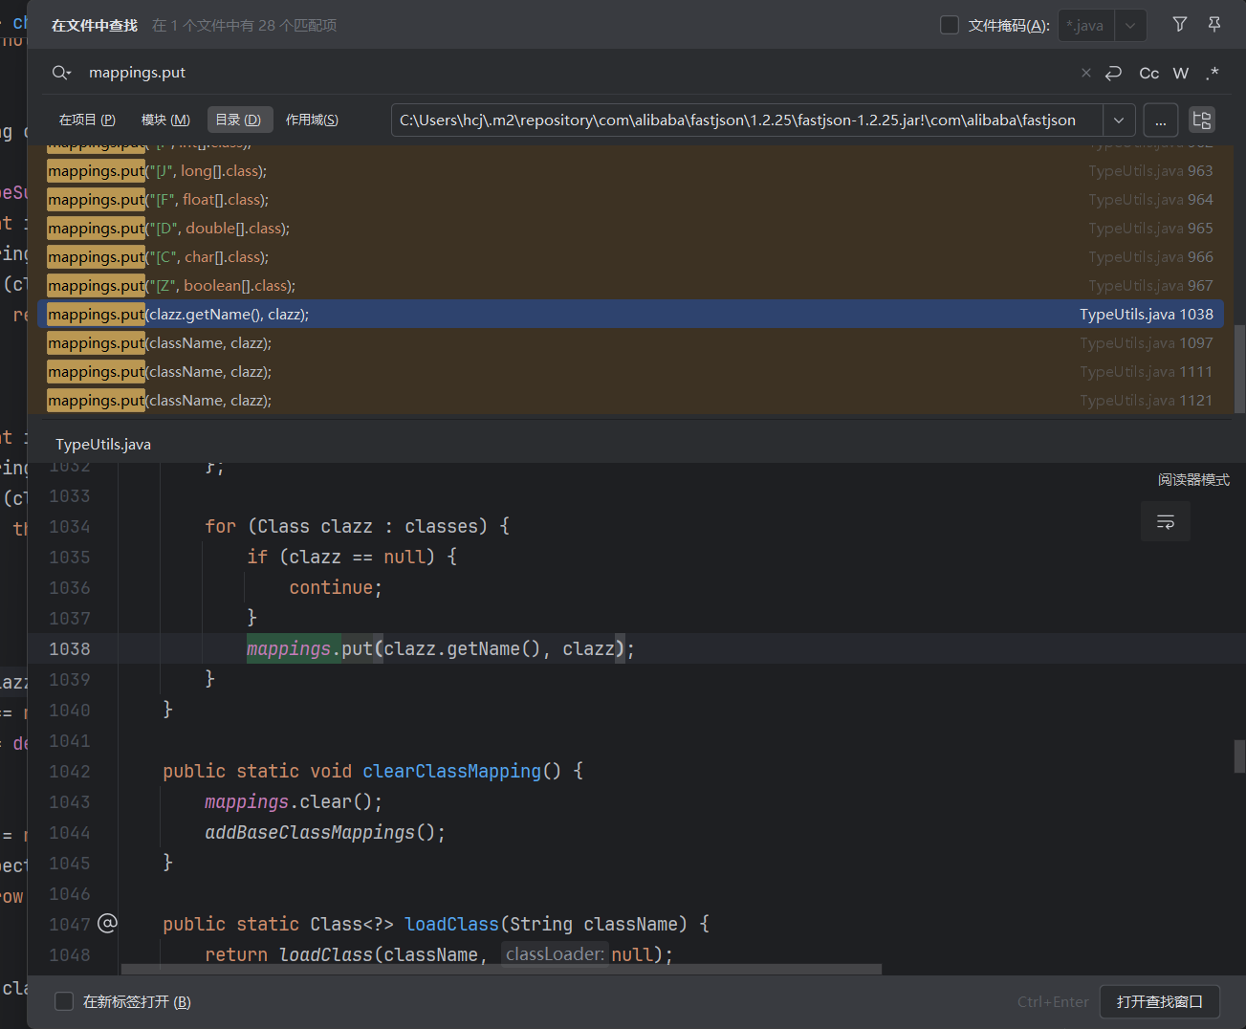
Task: Check the open in new tab checkbox
Action: (64, 1001)
